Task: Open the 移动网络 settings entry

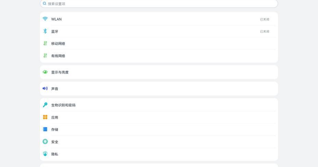Action: click(x=58, y=44)
